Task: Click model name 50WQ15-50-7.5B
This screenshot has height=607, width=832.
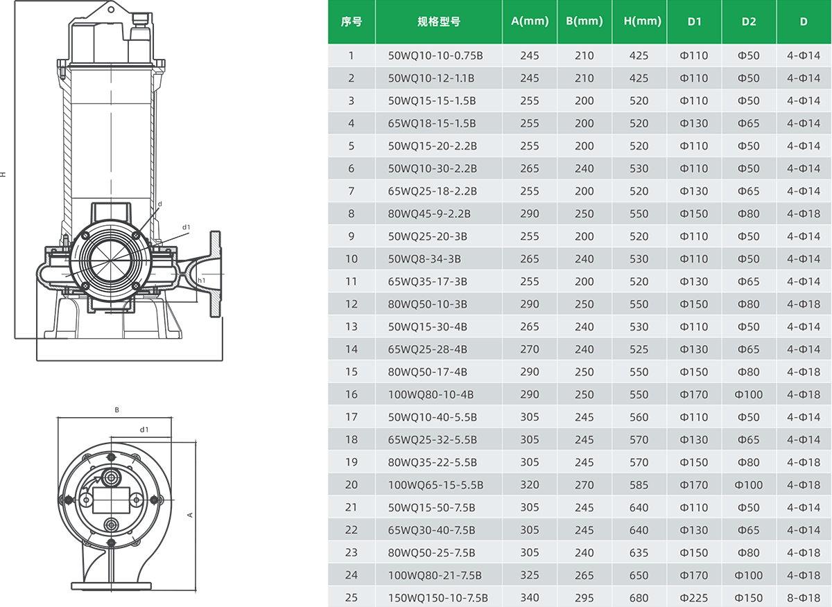Action: (432, 508)
